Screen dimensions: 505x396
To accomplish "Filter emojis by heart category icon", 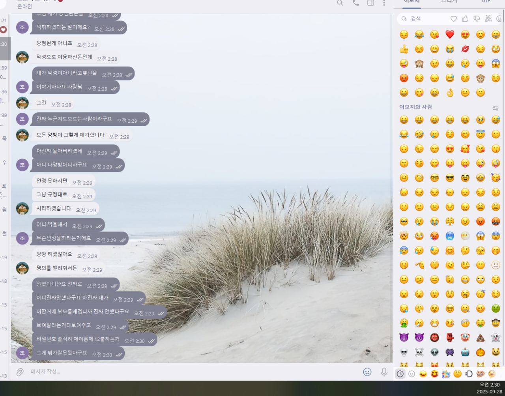I will click(454, 19).
